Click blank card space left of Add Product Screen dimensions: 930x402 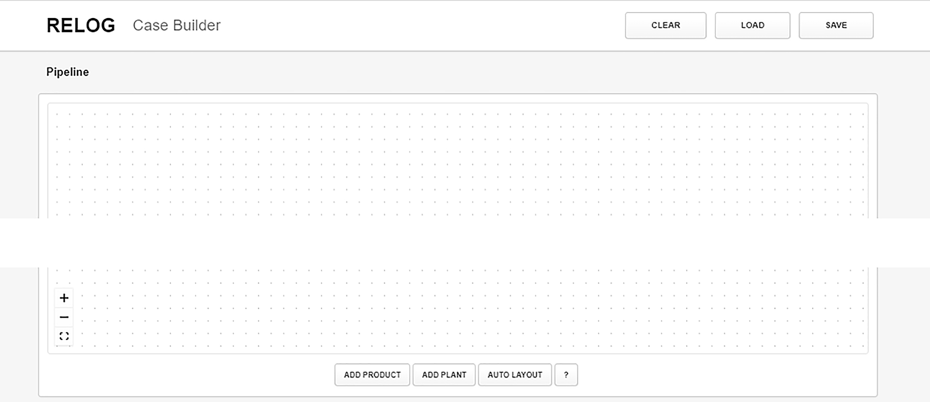click(190, 375)
